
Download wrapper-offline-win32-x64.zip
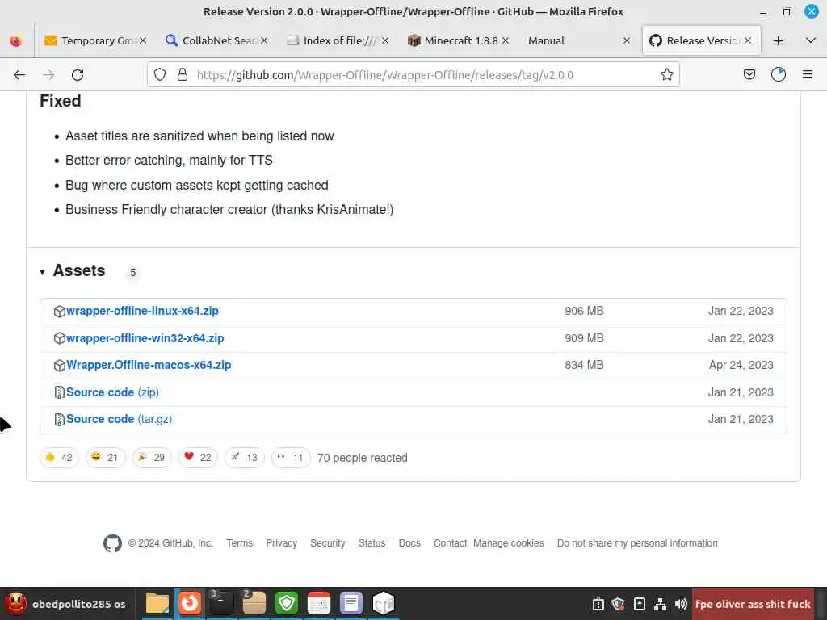(x=145, y=338)
